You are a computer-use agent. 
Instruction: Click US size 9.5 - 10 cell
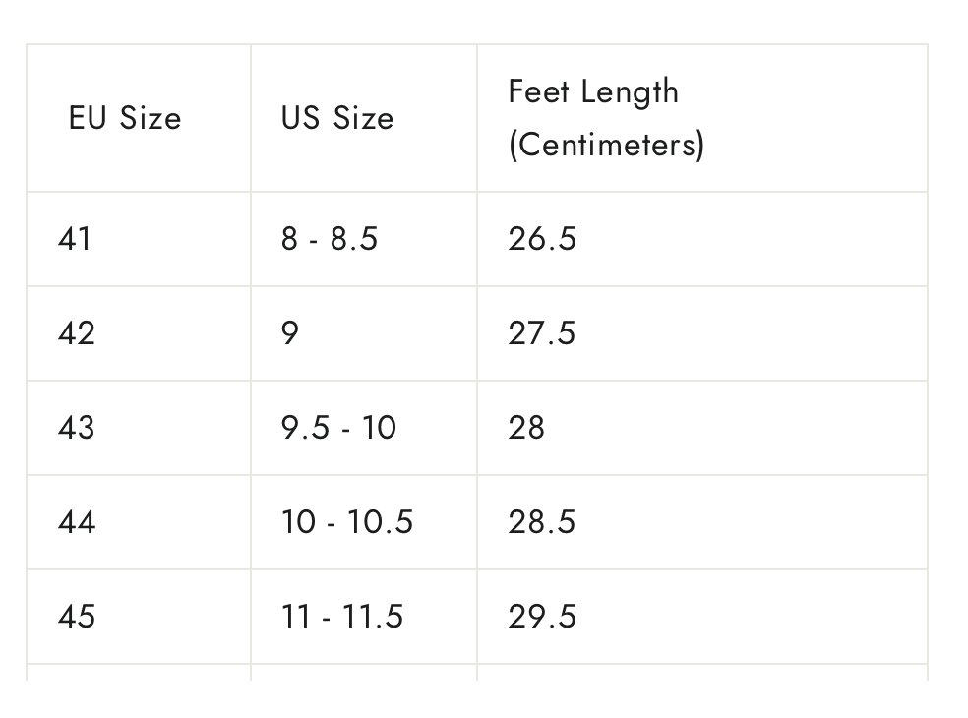point(338,428)
